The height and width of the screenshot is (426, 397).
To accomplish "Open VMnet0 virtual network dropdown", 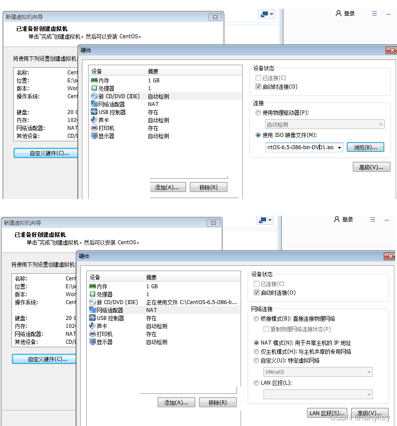I will tap(318, 372).
